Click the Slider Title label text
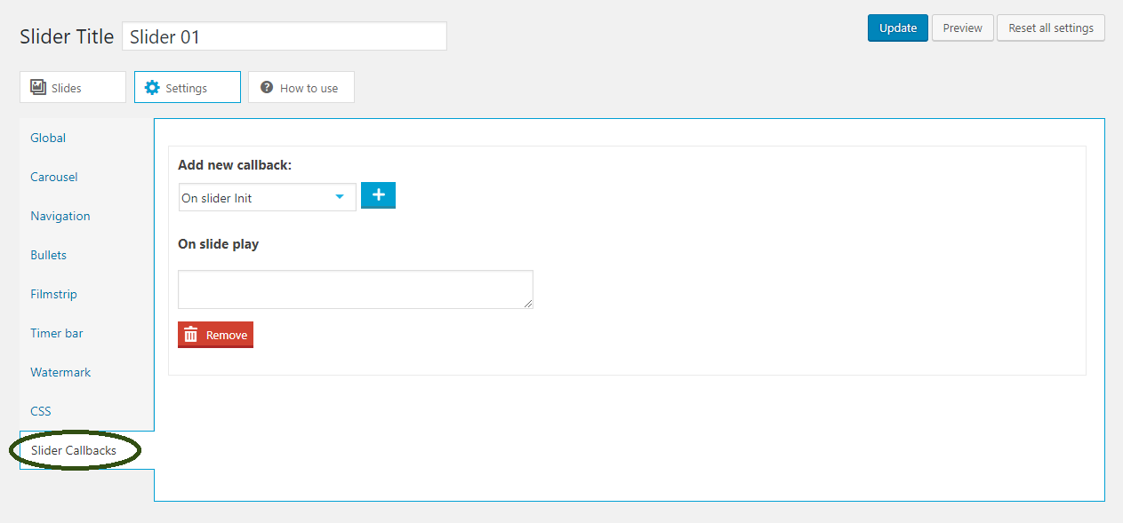 (67, 36)
